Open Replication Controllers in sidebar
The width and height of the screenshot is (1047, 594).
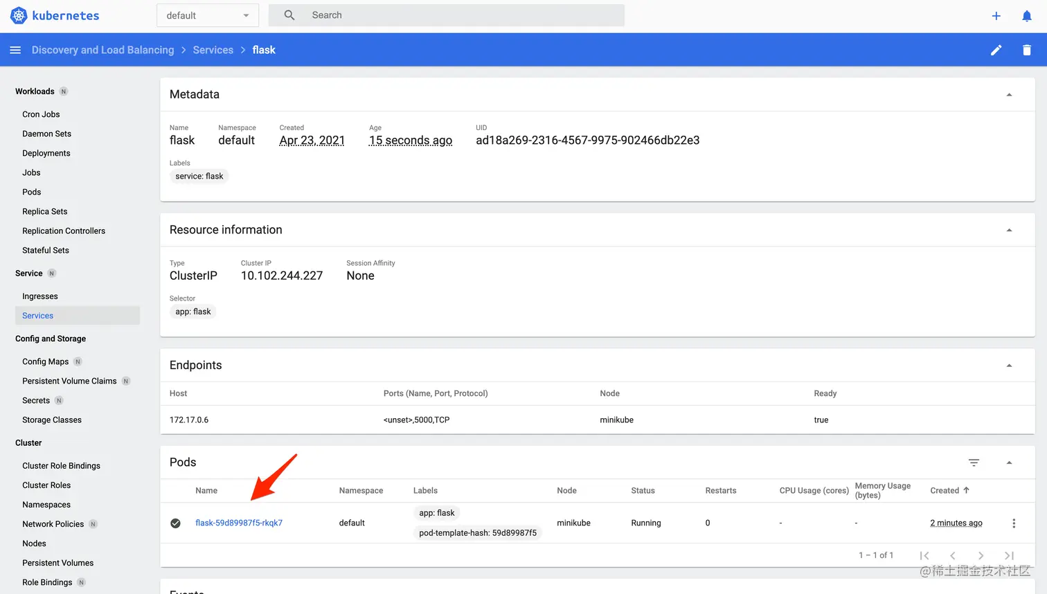click(64, 231)
